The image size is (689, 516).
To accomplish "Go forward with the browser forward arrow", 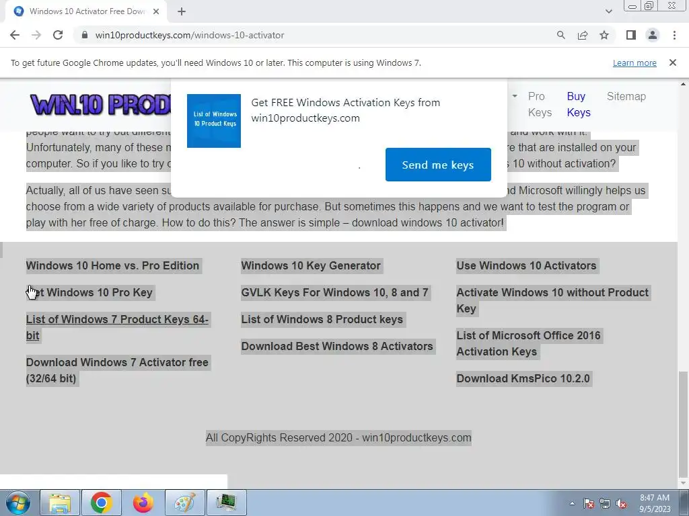I will click(36, 35).
